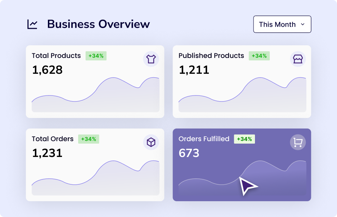Click the +34% badge on Total Orders
This screenshot has height=217, width=337.
coord(88,139)
